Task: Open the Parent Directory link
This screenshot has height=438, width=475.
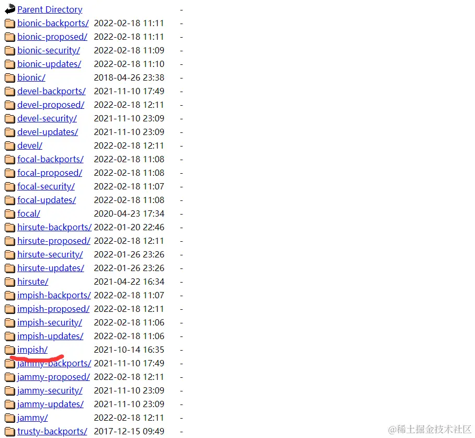Action: [50, 10]
